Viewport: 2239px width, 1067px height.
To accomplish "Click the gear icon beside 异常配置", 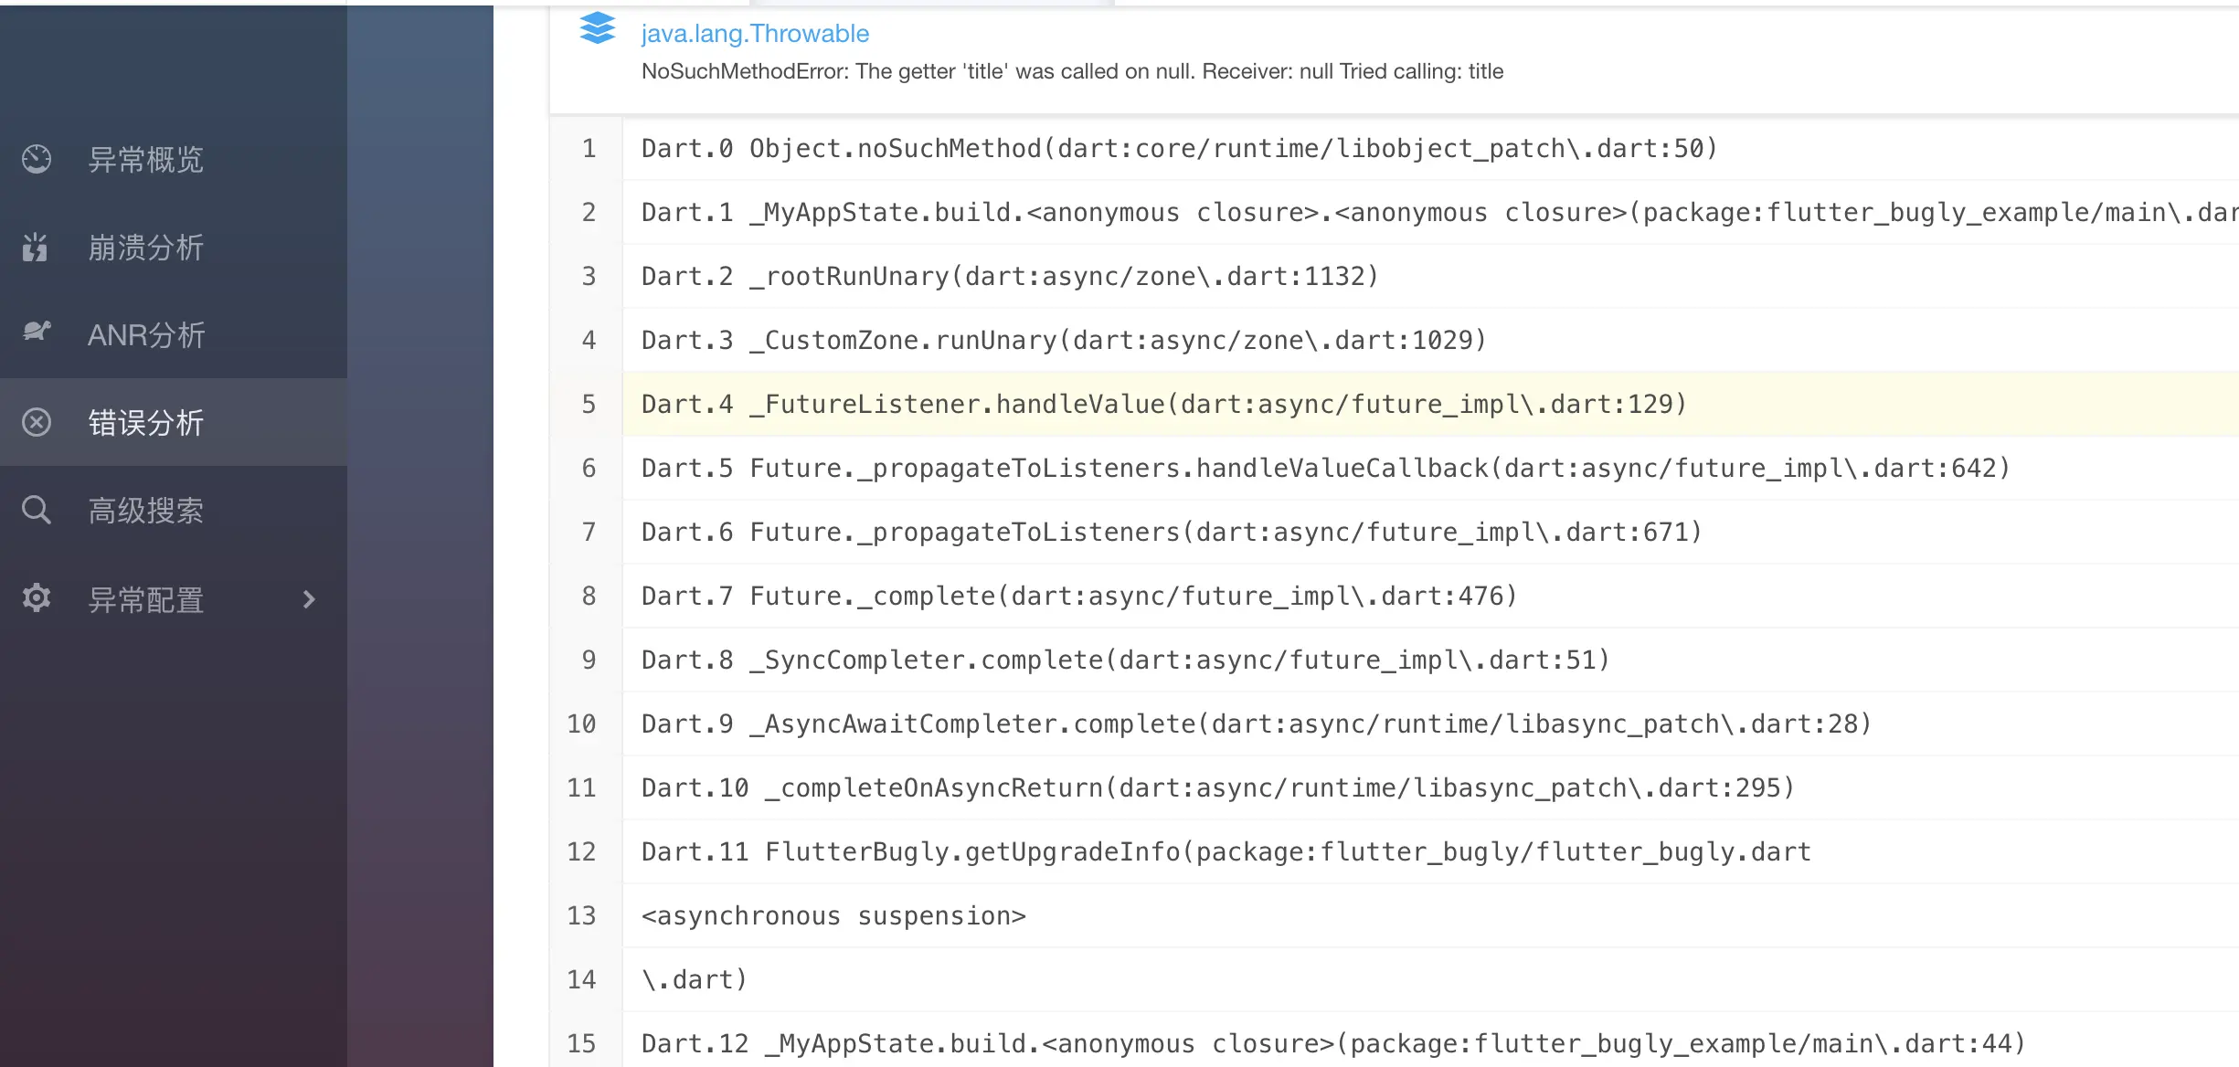I will pyautogui.click(x=37, y=598).
